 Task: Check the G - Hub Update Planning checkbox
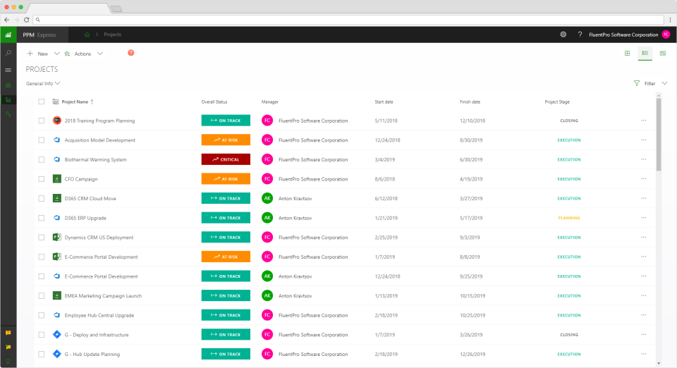click(x=42, y=354)
